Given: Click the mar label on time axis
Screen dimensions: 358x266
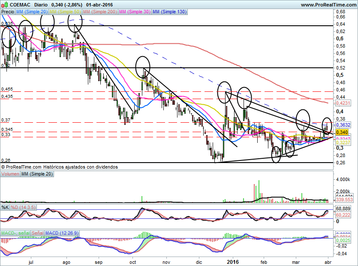Looking at the screenshot, I should [296, 262].
